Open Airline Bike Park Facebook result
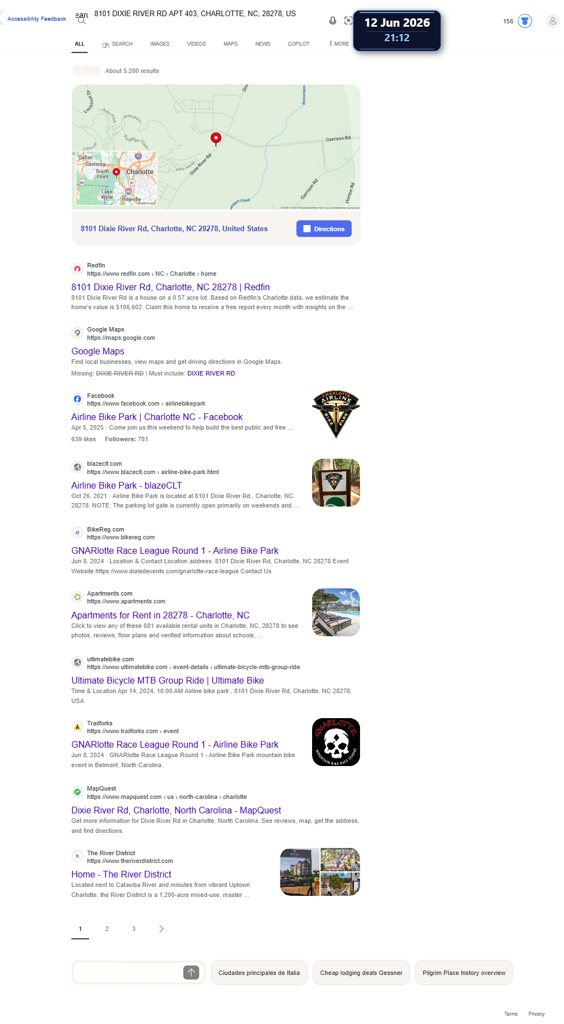The height and width of the screenshot is (1024, 564). tap(157, 417)
